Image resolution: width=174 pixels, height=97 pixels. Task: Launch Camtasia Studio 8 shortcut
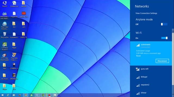pyautogui.click(x=5, y=46)
